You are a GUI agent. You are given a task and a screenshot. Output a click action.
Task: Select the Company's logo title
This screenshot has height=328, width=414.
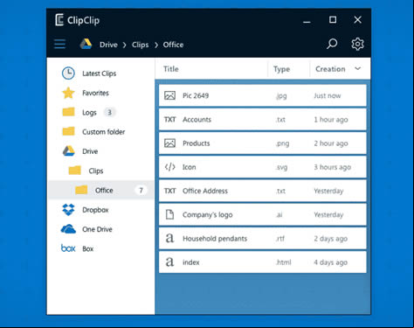click(x=208, y=215)
